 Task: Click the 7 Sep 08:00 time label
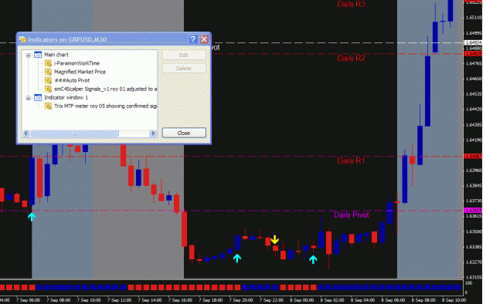[x=59, y=300]
